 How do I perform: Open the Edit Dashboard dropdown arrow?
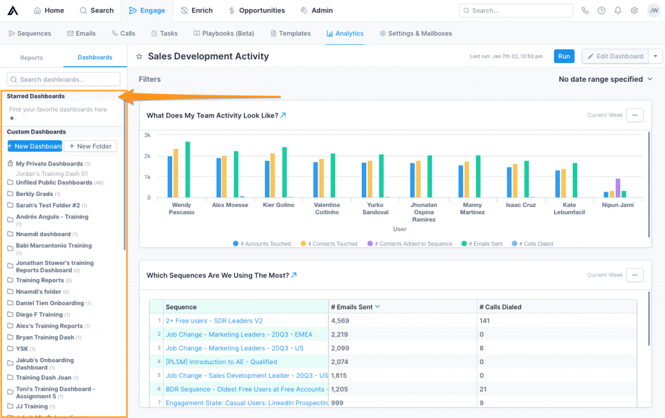[656, 56]
